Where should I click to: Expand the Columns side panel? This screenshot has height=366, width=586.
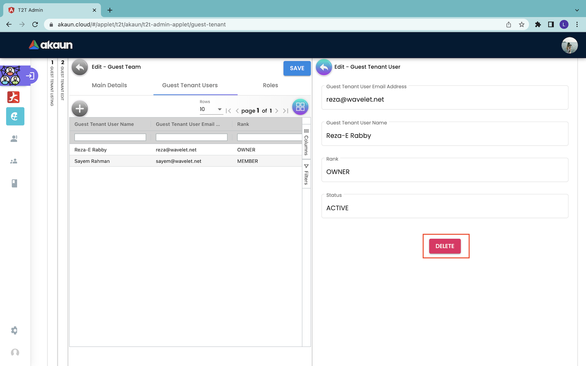(x=306, y=142)
